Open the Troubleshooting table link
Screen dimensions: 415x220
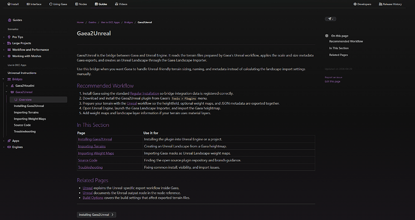coord(90,167)
